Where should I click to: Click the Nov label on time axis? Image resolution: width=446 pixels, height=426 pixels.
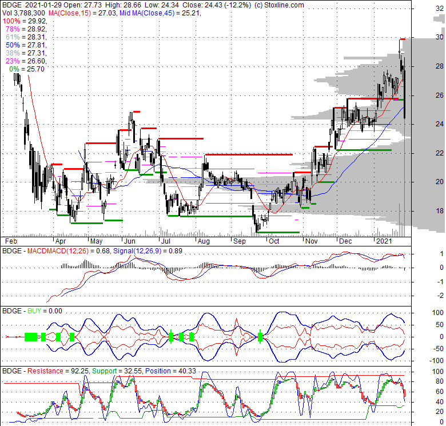312,241
